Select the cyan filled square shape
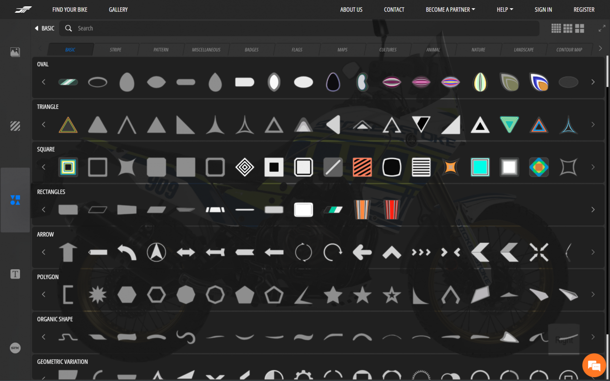The width and height of the screenshot is (610, 381). tap(480, 167)
